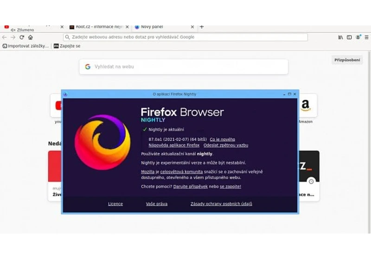This screenshot has height=259, width=371.
Task: Close the Nový panel tab
Action: [x=192, y=27]
